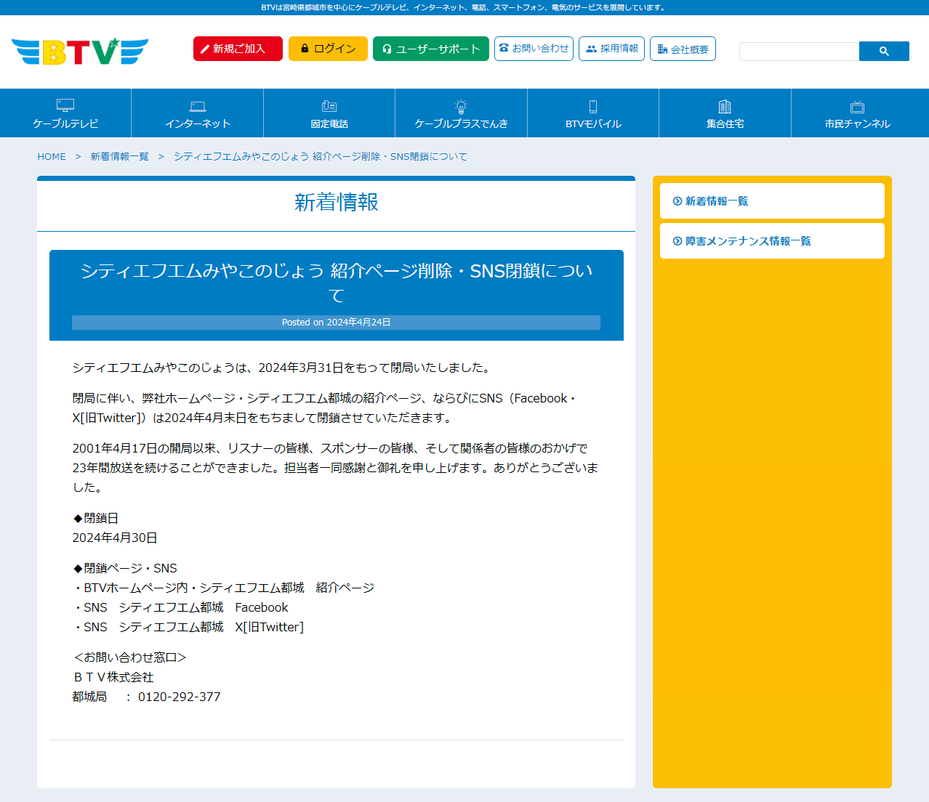Screen dimensions: 929x802
Task: Click the 新規ご加入 button
Action: [238, 49]
